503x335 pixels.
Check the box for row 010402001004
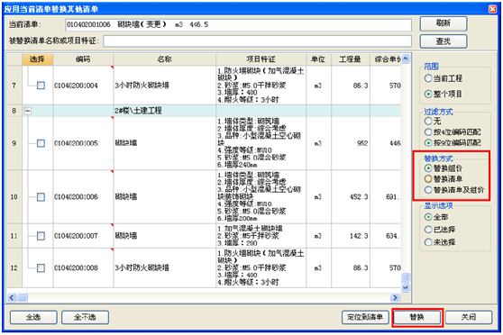[41, 86]
